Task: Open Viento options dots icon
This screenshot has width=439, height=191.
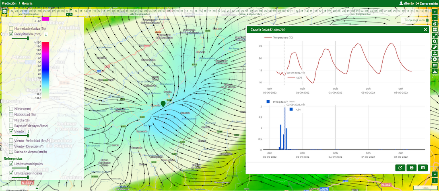Action: coord(28,131)
